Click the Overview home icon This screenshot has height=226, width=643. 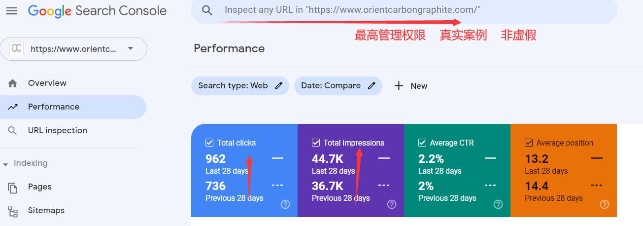(13, 83)
